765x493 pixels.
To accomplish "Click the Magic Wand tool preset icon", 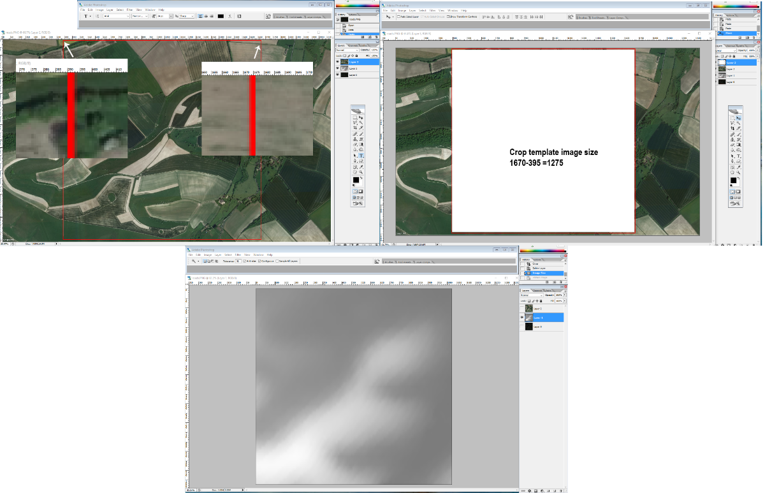I will click(x=194, y=261).
